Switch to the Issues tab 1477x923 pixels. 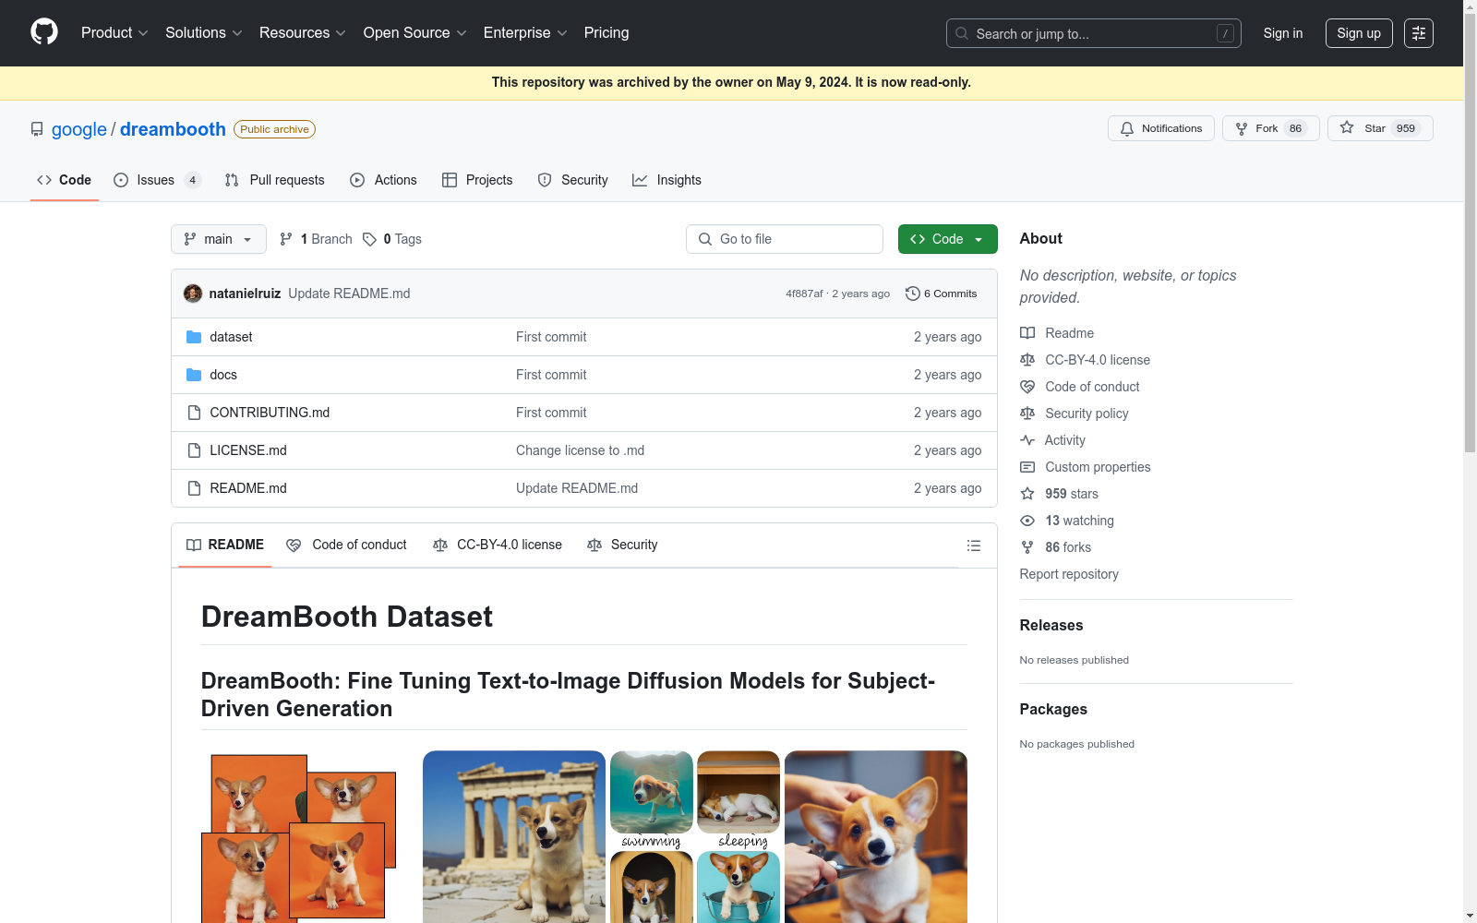click(x=157, y=180)
